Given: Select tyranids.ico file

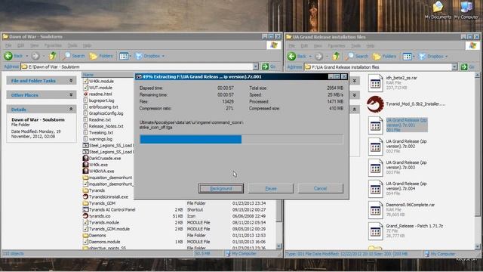Looking at the screenshot, I should click(x=97, y=216).
